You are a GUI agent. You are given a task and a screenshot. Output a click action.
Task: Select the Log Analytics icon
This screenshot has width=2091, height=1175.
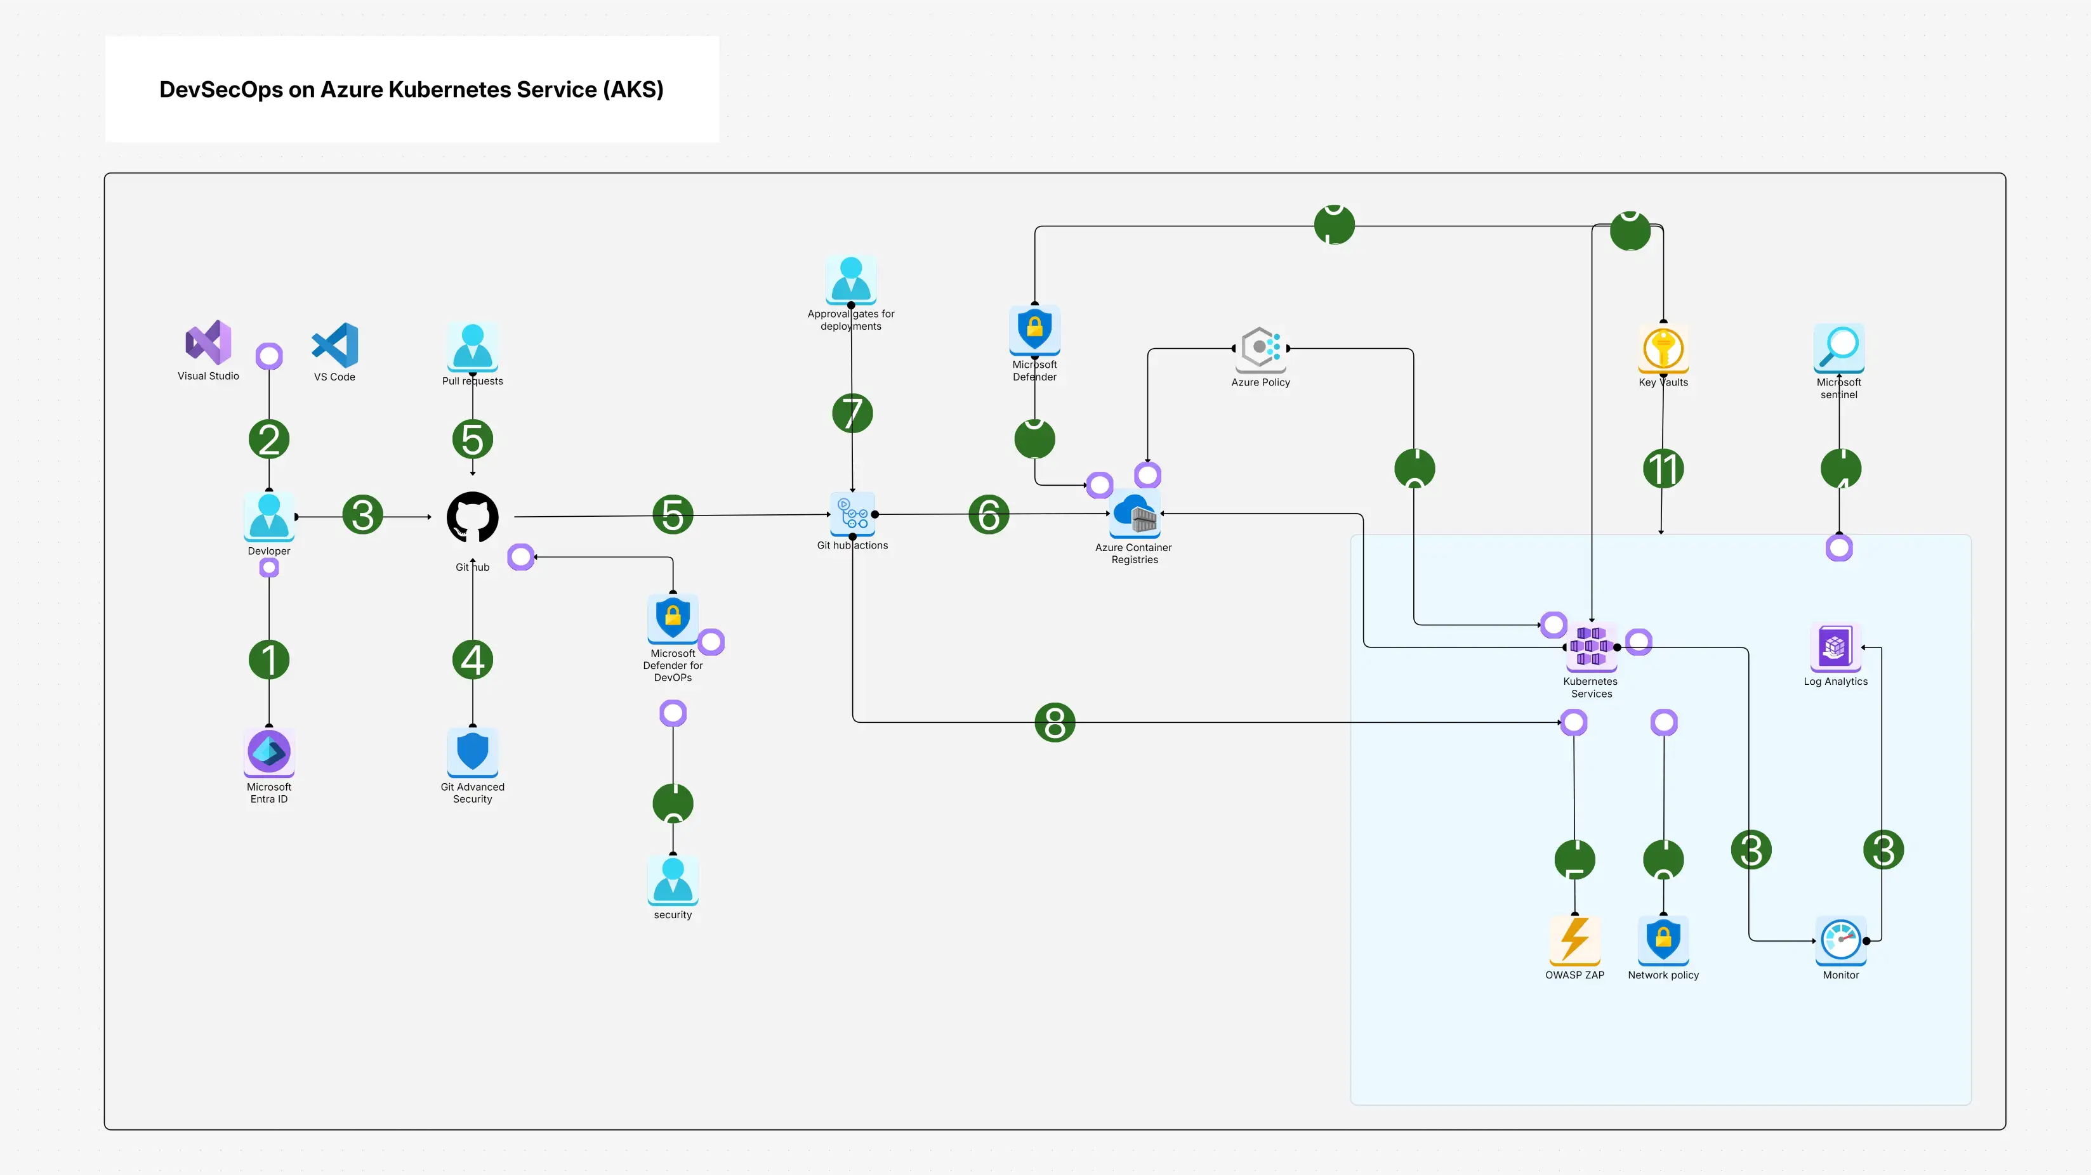pyautogui.click(x=1836, y=646)
